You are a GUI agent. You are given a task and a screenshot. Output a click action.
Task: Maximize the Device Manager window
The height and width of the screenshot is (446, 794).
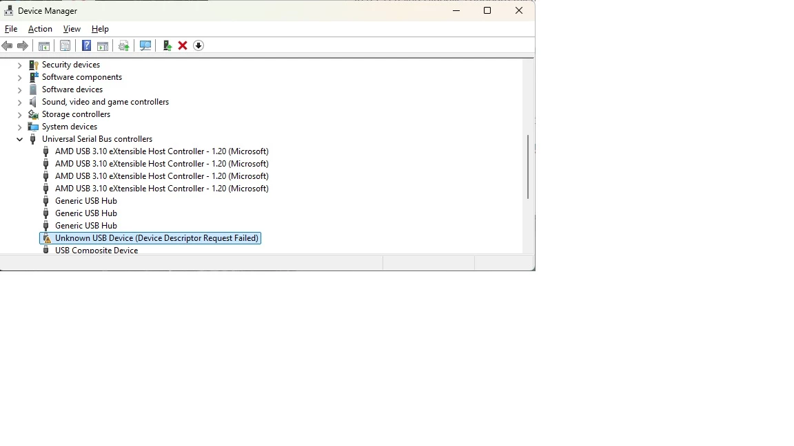(x=487, y=10)
